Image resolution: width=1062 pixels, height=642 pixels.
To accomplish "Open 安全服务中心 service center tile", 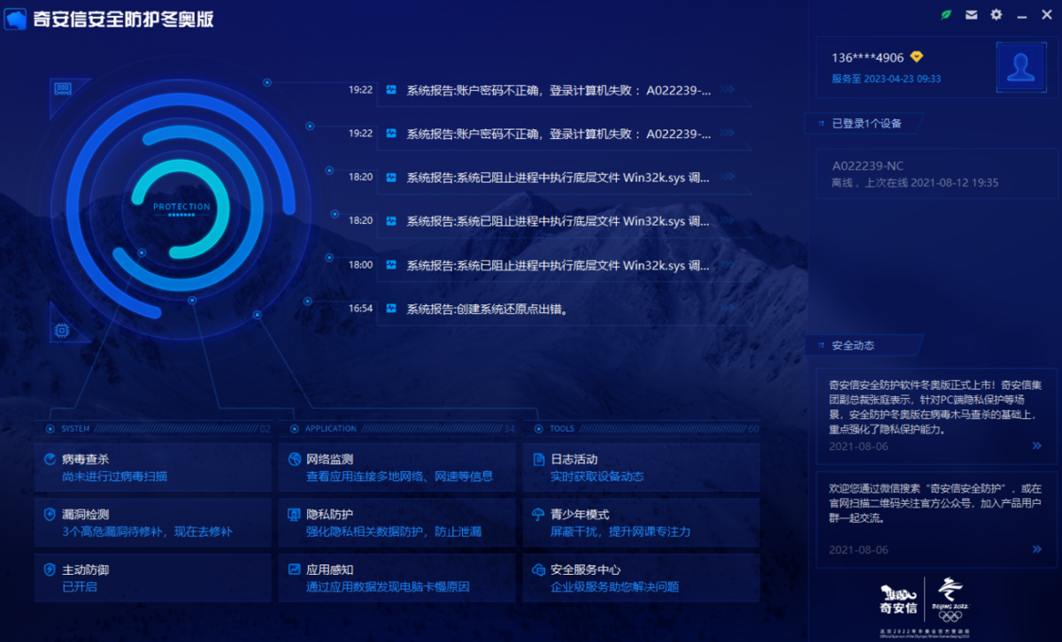I will [641, 577].
